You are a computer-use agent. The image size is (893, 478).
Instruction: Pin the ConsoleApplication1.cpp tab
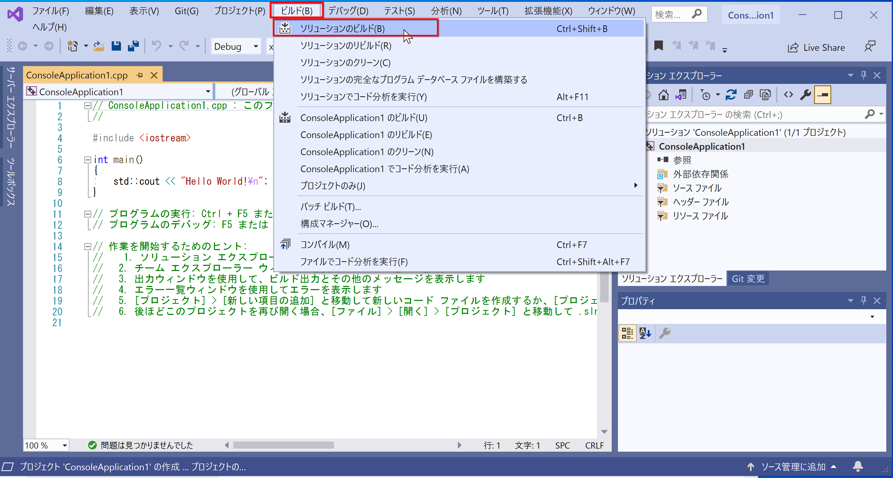140,75
